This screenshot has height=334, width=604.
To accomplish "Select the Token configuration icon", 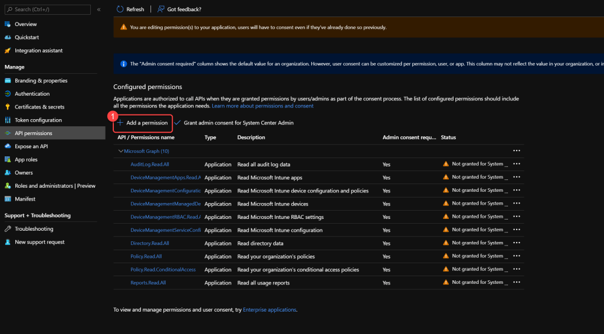I will (x=8, y=120).
